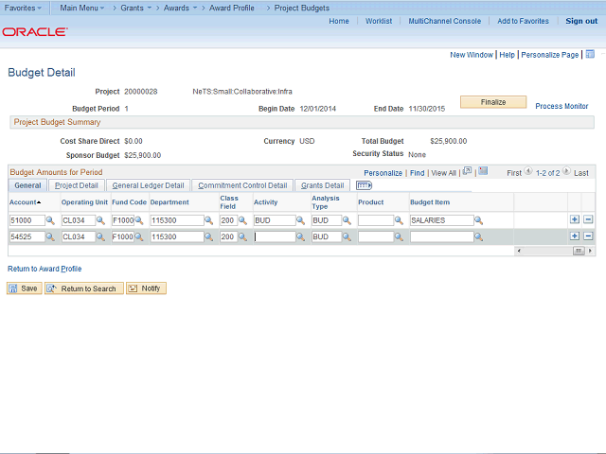Click the download grid icon next to View All
Viewport: 606px width, 454px height.
pyautogui.click(x=483, y=172)
